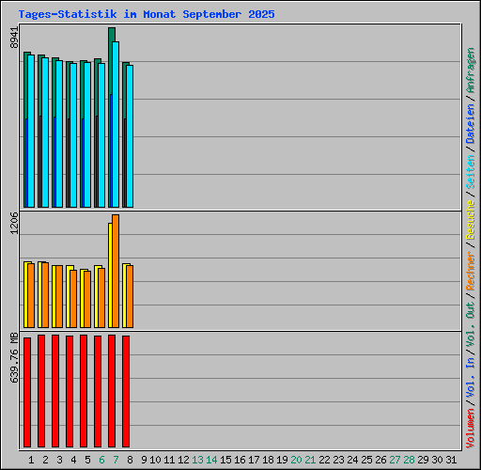Click the Volumen legend label
The width and height of the screenshot is (481, 470).
point(471,429)
